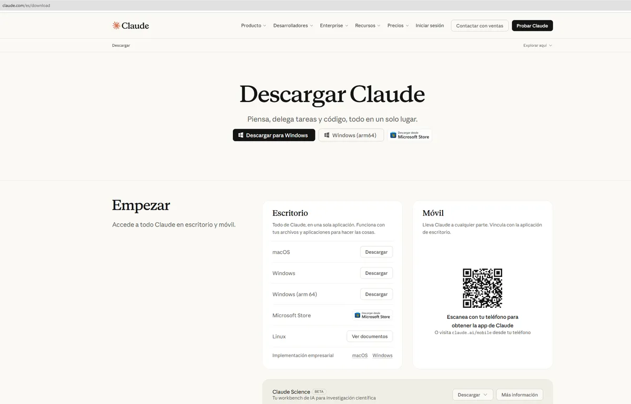
Task: Click the claude.ai/mobile text
Action: (472, 333)
